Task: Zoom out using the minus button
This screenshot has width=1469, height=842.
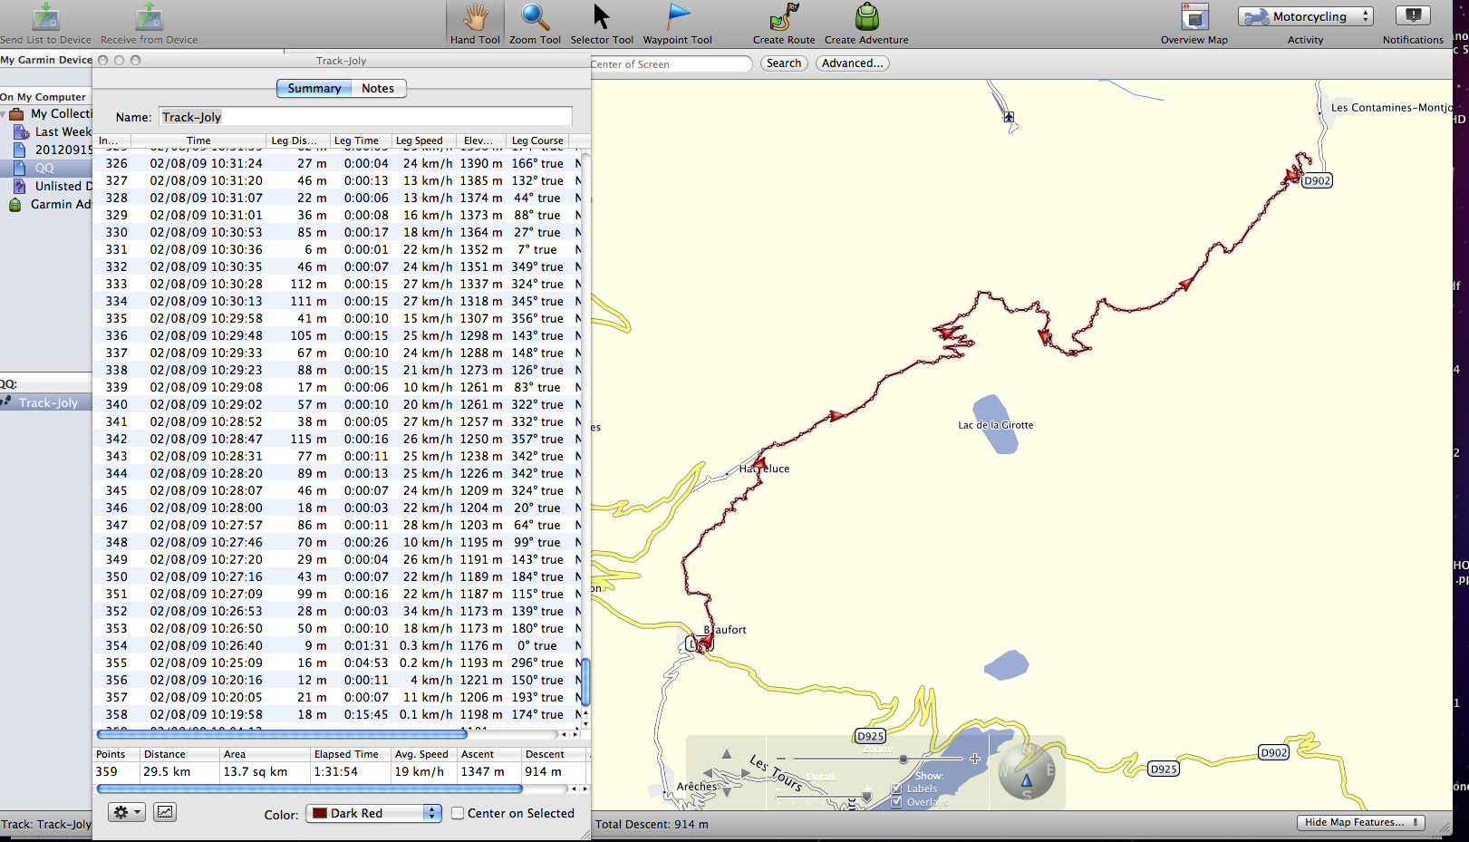Action: coord(781,759)
